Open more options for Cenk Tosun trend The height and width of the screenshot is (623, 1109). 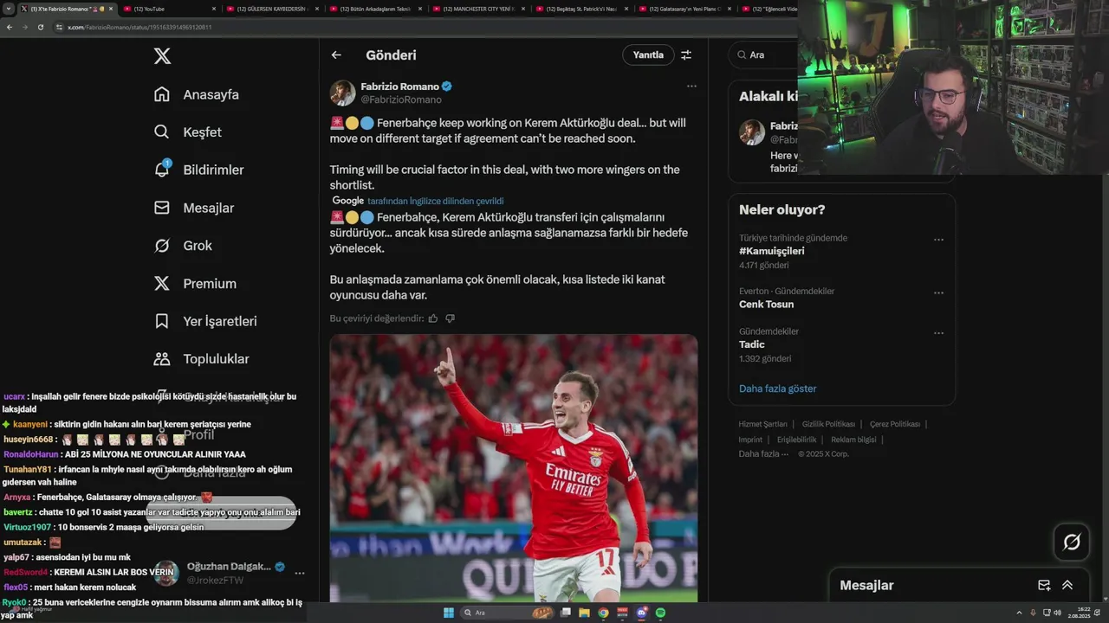pyautogui.click(x=938, y=292)
